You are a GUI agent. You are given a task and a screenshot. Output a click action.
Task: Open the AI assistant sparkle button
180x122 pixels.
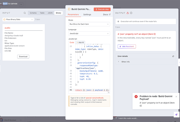176,114
